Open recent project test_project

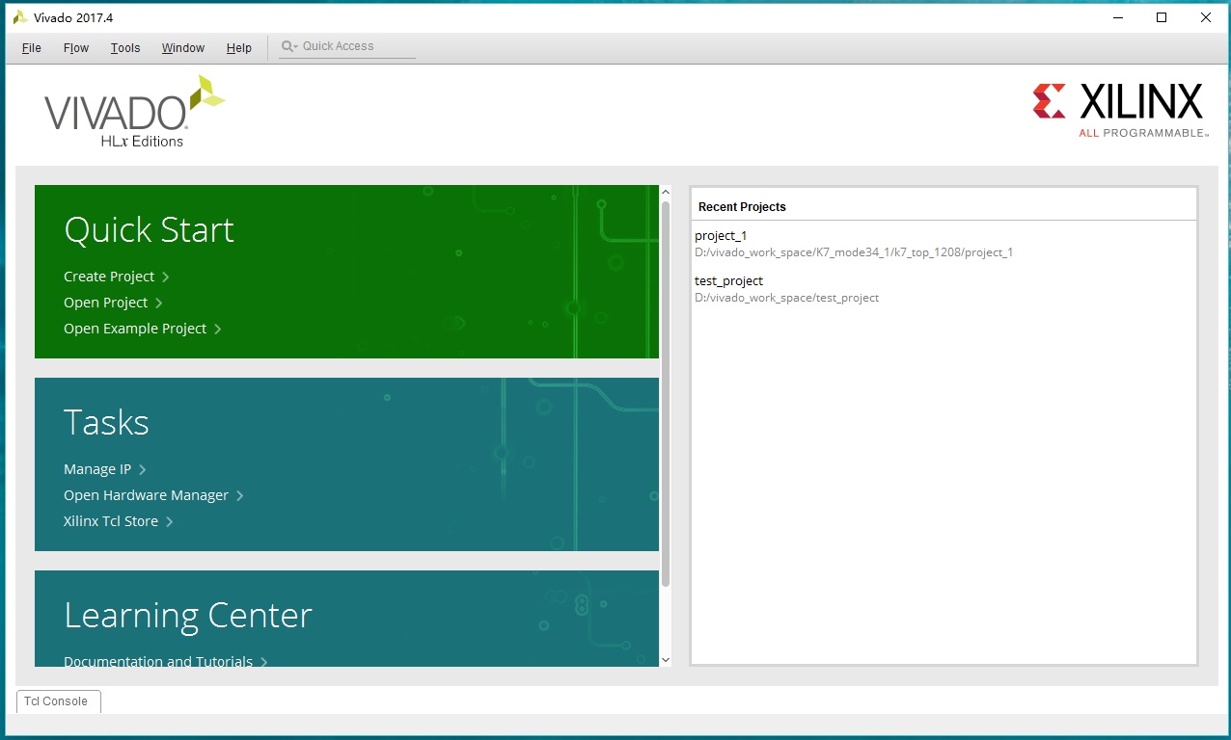(x=728, y=280)
